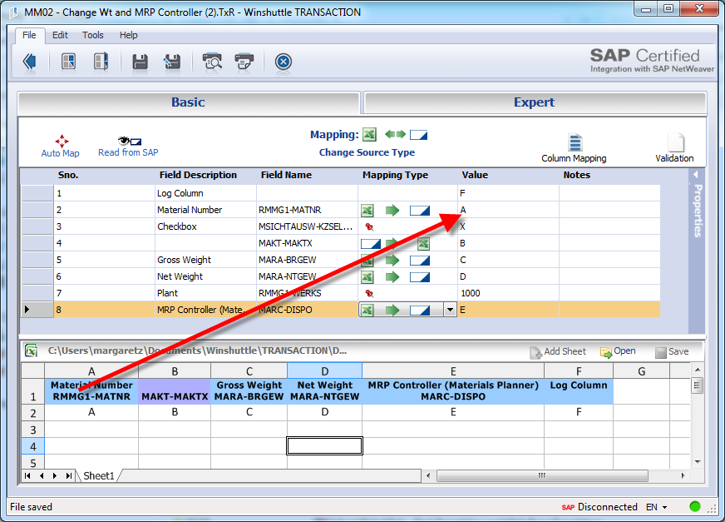The image size is (725, 522).
Task: Click the horizontal scrollbar right arrow
Action: [683, 475]
